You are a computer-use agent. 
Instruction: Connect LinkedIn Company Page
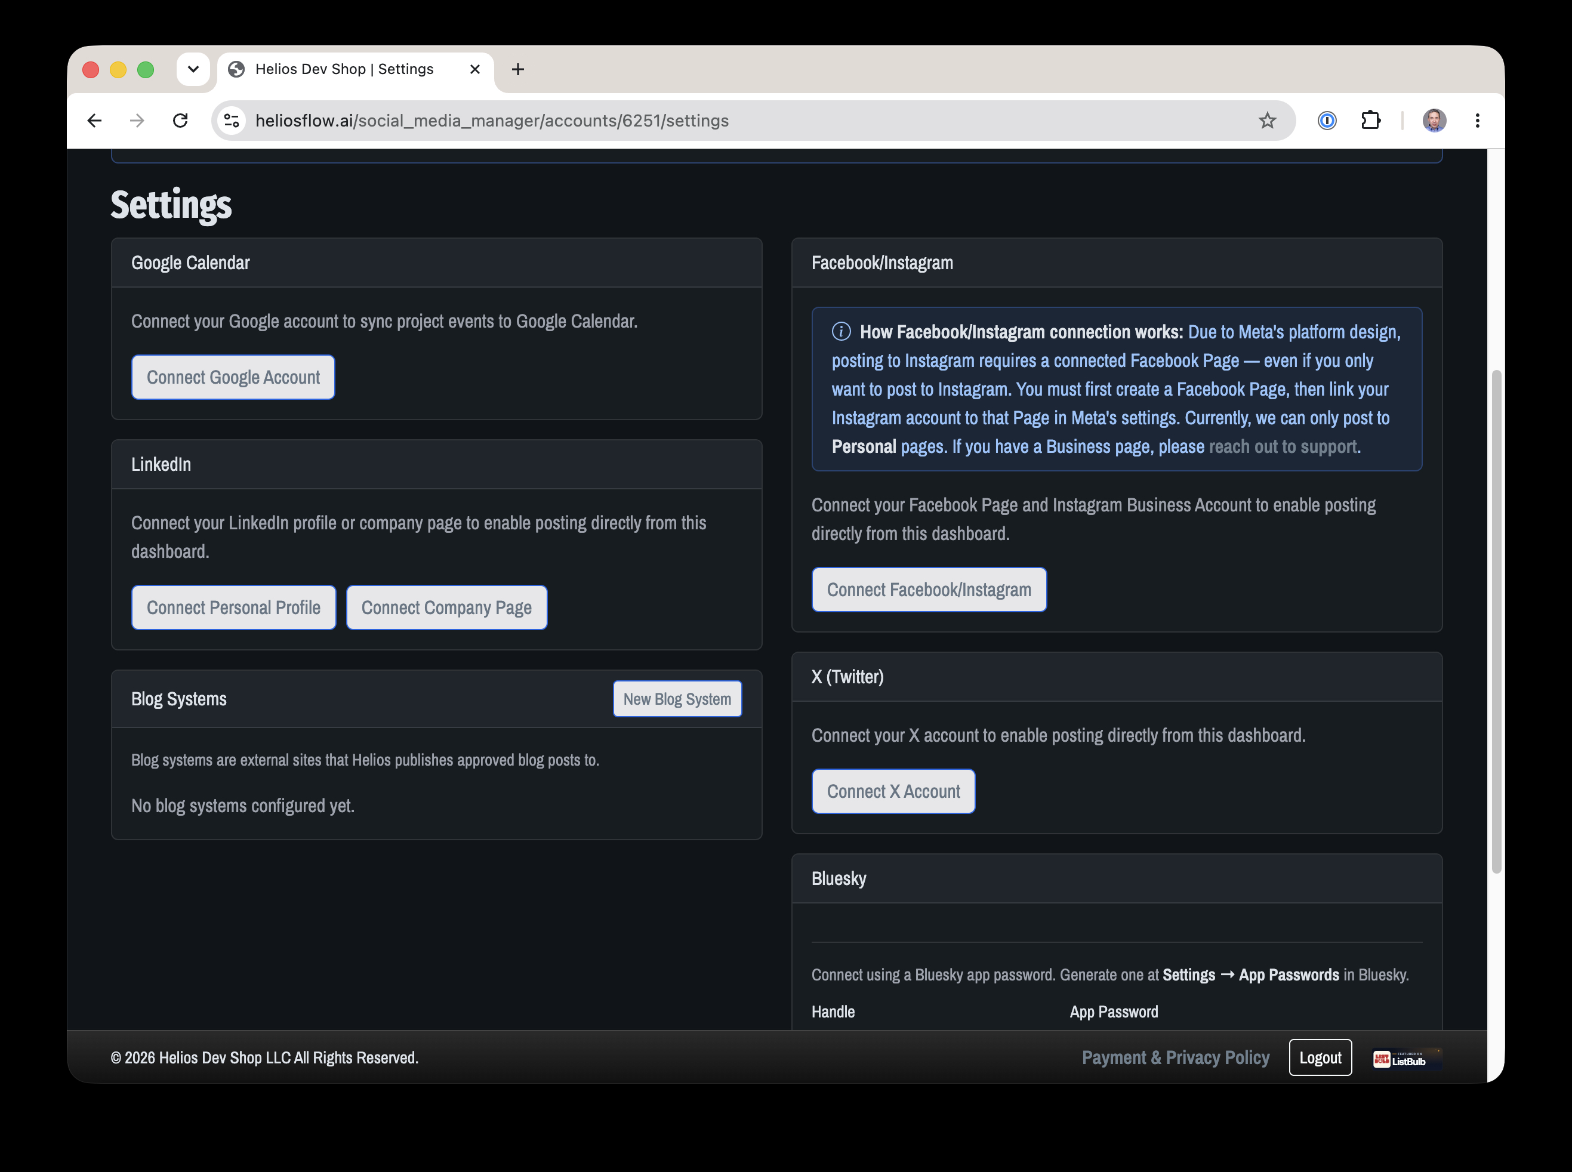click(446, 607)
